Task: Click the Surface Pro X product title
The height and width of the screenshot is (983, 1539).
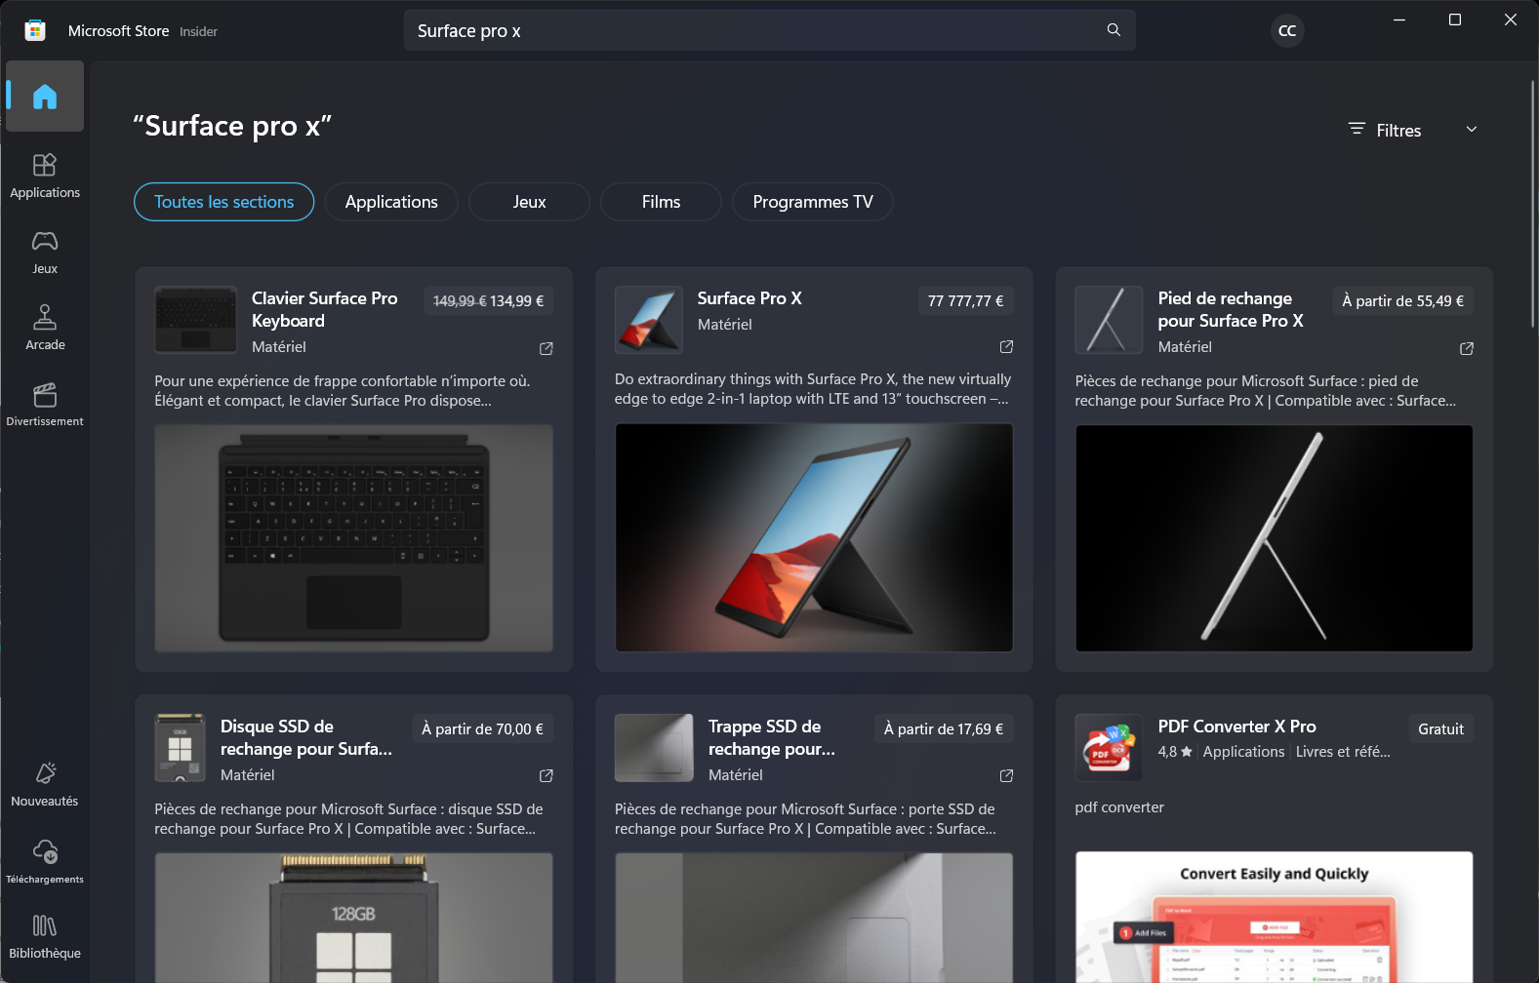Action: (x=749, y=298)
